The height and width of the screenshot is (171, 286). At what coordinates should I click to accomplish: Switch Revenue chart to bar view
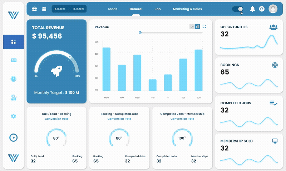point(197,26)
